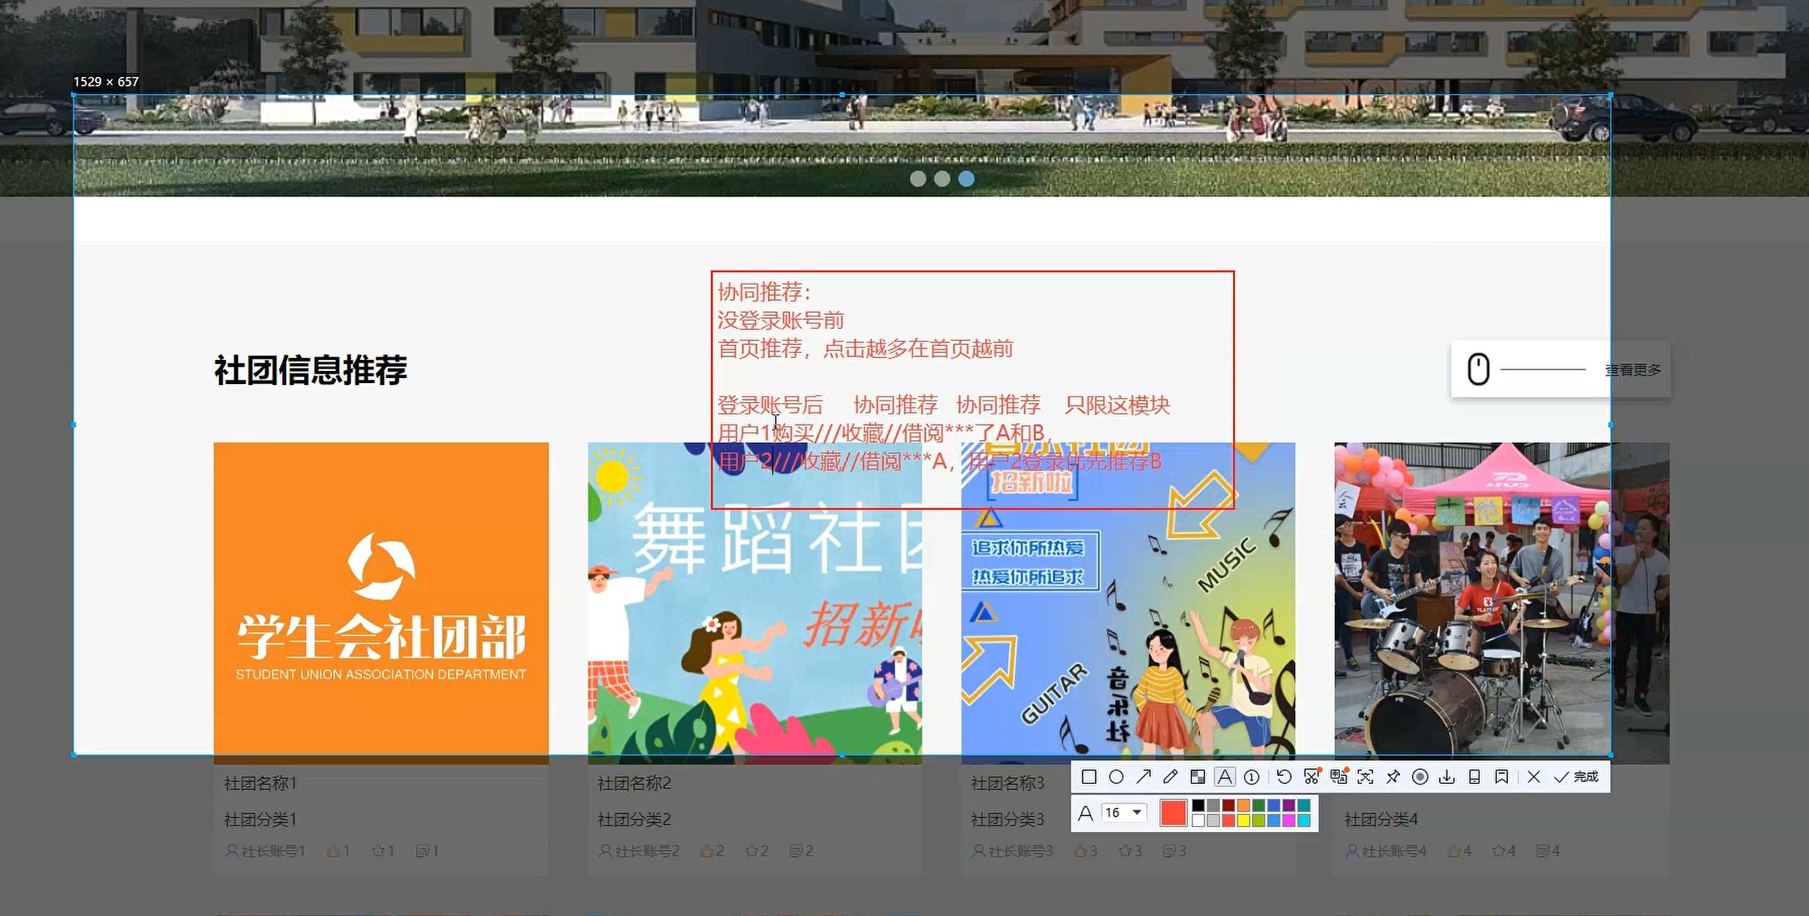The image size is (1809, 916).
Task: Open the 学生会社团部 club image
Action: click(x=381, y=603)
